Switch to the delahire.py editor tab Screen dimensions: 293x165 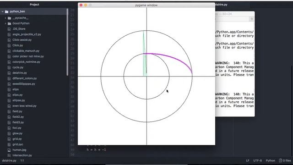(x=222, y=5)
